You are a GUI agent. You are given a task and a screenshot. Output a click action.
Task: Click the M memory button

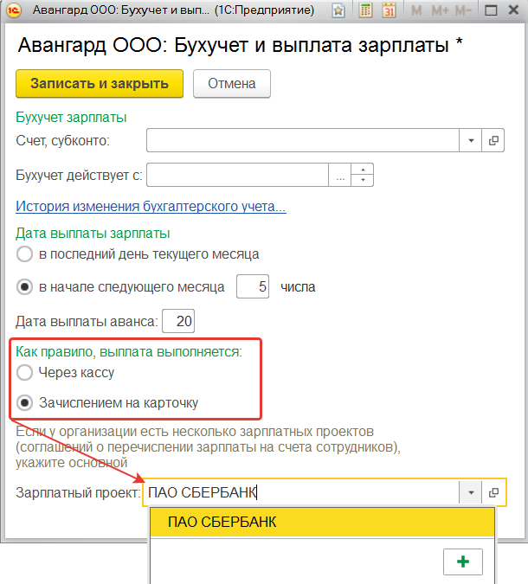pyautogui.click(x=416, y=10)
